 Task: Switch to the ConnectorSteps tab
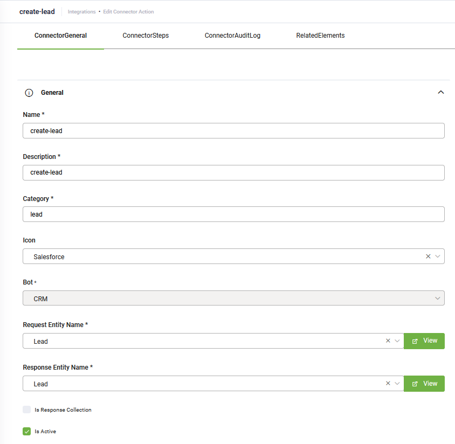pyautogui.click(x=146, y=36)
